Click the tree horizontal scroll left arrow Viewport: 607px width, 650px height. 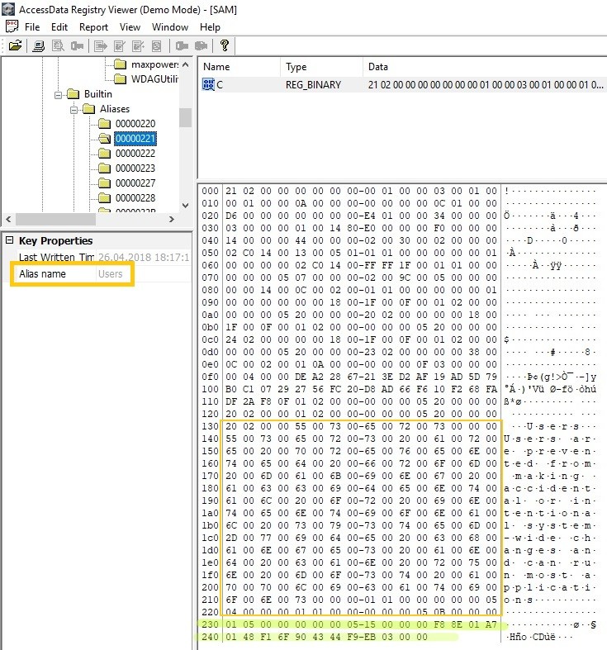[x=8, y=220]
